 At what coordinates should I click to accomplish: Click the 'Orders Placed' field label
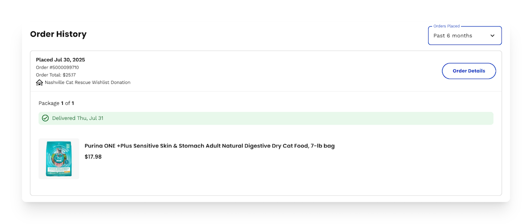click(446, 26)
